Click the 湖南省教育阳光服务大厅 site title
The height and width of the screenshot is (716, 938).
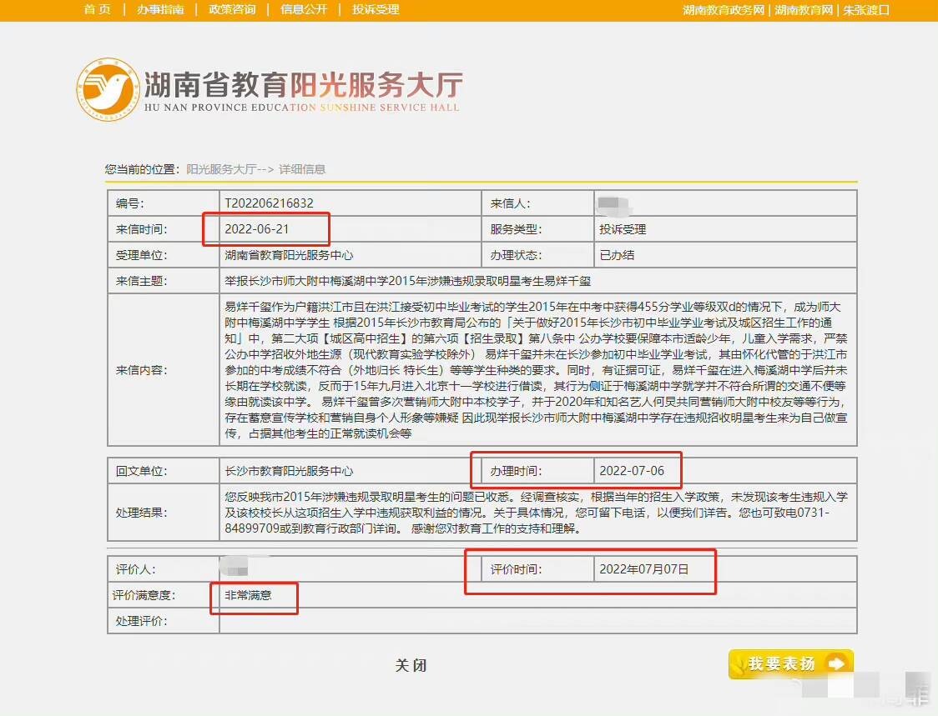click(302, 85)
